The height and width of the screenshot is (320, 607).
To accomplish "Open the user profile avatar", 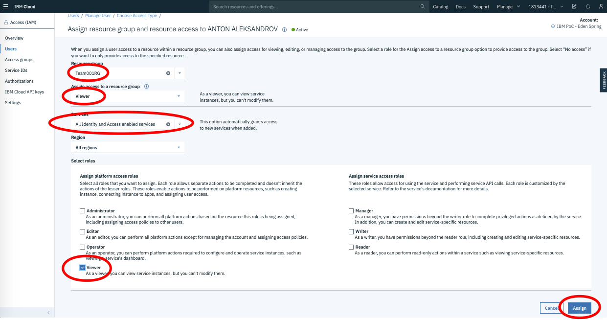I will (601, 7).
